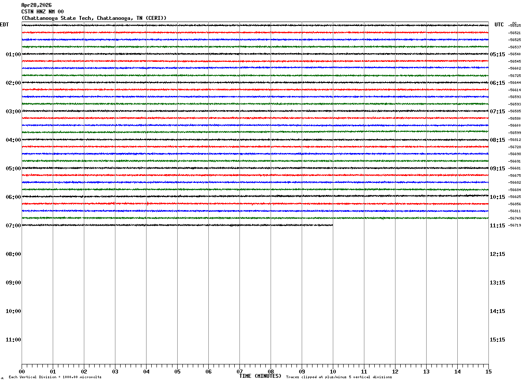Click the DC offset value -56585
The height and width of the screenshot is (383, 523).
point(515,111)
